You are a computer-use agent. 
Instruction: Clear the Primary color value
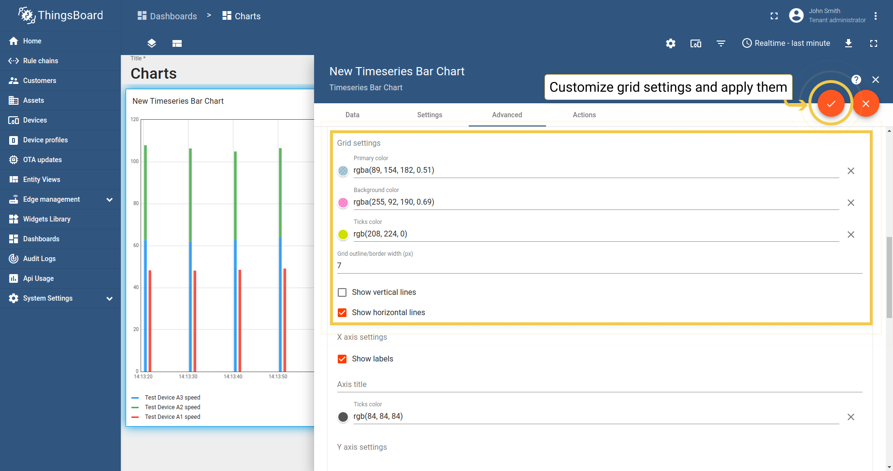click(x=851, y=171)
